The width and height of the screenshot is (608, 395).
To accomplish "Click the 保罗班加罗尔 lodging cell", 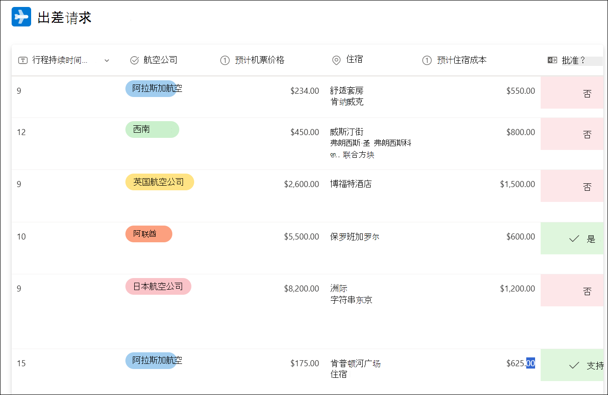I will pos(355,236).
